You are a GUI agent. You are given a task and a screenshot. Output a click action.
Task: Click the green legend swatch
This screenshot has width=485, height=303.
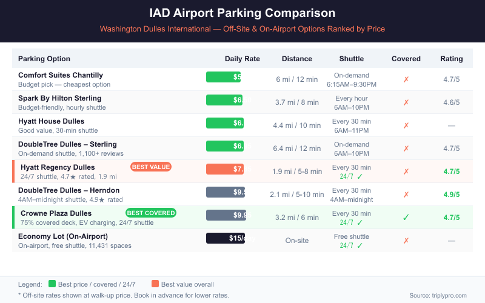pos(52,284)
